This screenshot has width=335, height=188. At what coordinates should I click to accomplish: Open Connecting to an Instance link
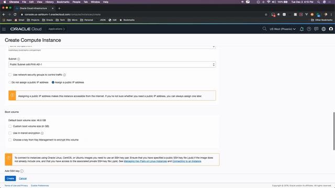187,161
